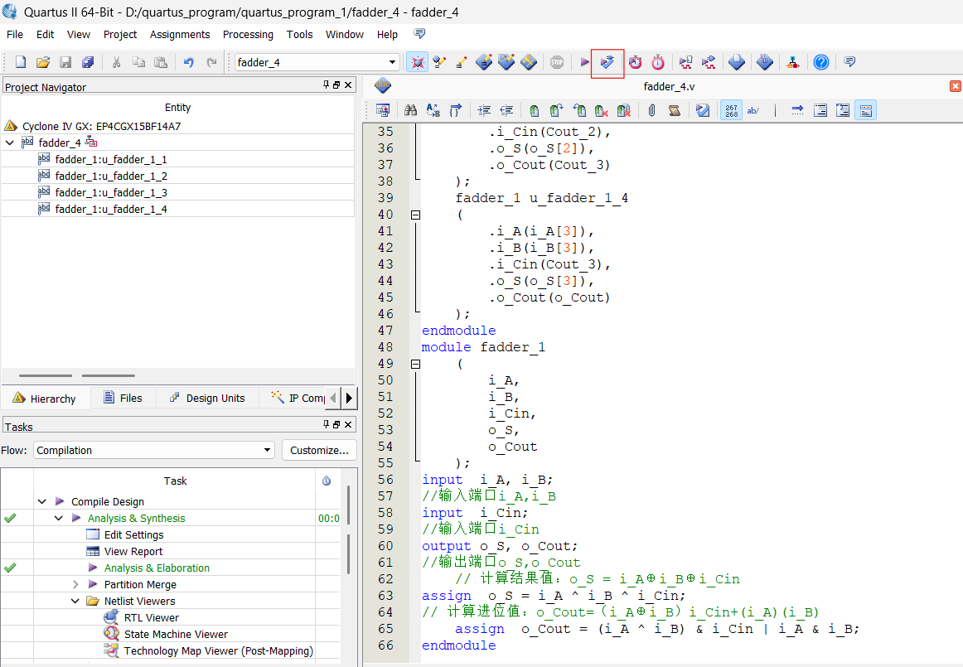This screenshot has width=963, height=667.
Task: Toggle the highlighted editor view icon
Action: pos(865,110)
